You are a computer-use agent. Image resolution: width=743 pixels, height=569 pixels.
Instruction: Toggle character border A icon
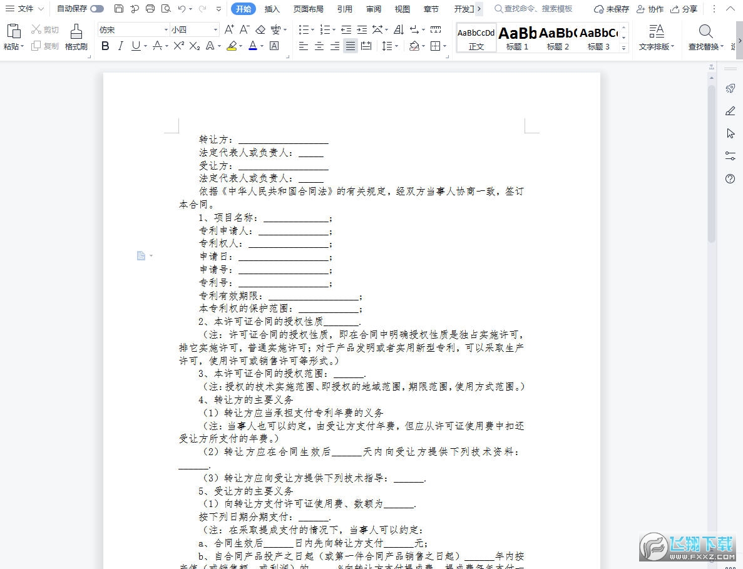click(274, 46)
